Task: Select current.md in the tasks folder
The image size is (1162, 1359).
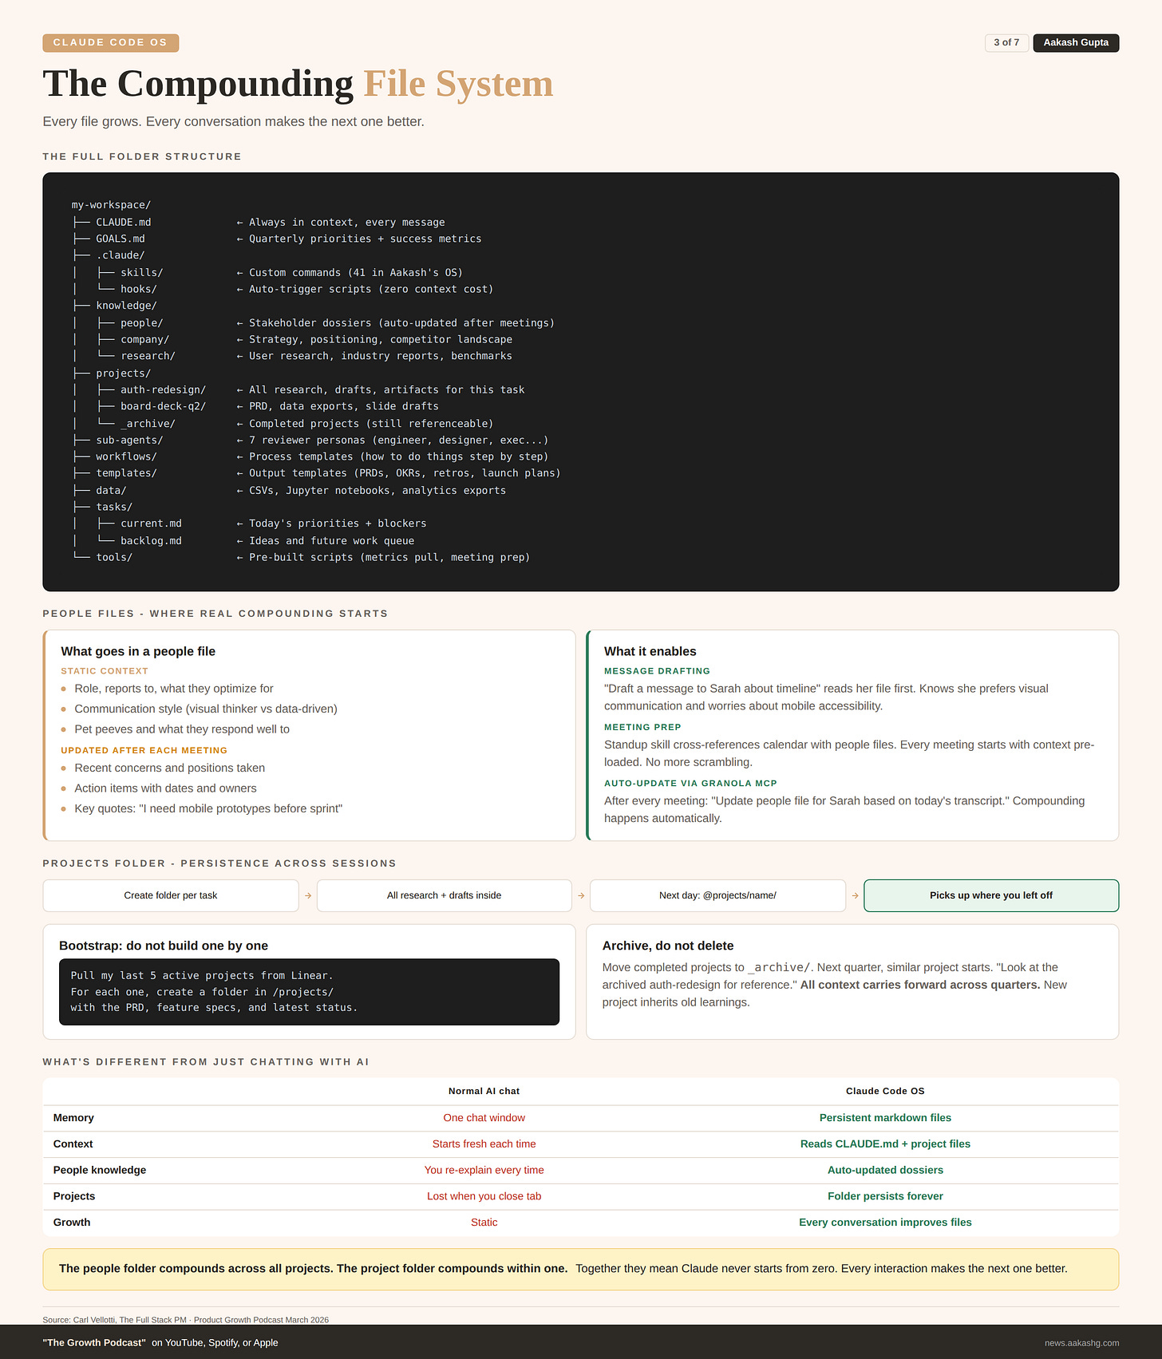Action: tap(151, 523)
